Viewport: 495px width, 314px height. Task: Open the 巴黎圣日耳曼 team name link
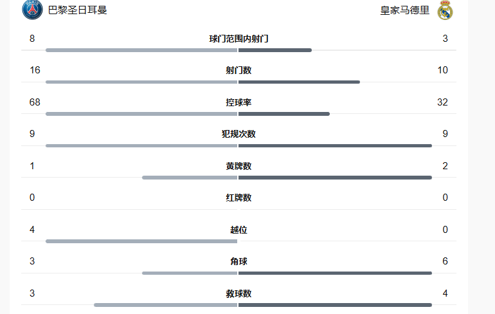tap(78, 10)
